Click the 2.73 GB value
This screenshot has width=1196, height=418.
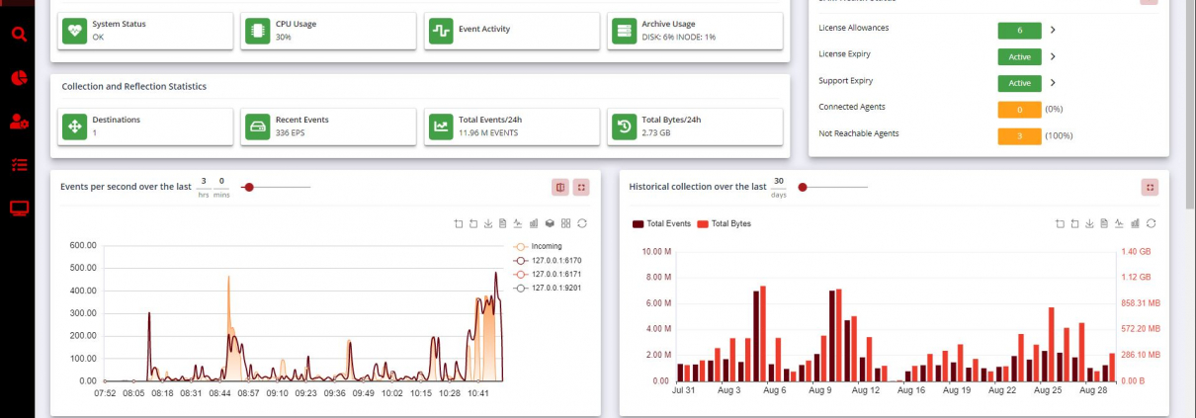pos(656,132)
